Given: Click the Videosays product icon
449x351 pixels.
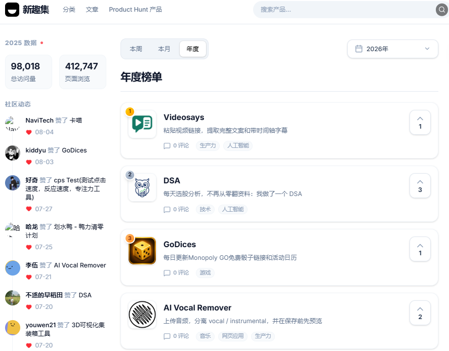Looking at the screenshot, I should [142, 124].
